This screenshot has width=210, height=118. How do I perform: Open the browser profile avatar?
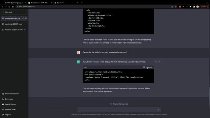[198, 7]
